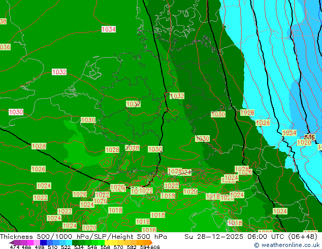Image resolution: width=322 pixels, height=249 pixels.
Task: Select the 570 legend value
Action: (118, 247)
